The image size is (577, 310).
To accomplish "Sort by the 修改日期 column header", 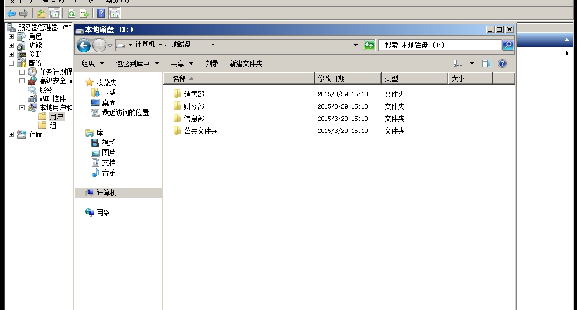I will [348, 78].
